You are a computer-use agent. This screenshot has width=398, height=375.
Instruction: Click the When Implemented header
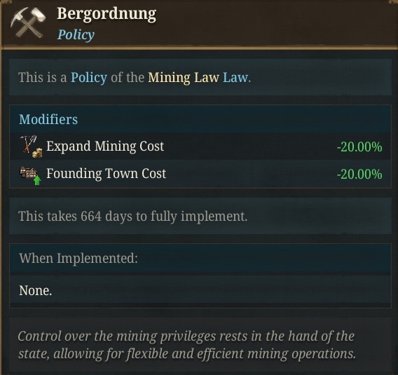click(x=78, y=258)
